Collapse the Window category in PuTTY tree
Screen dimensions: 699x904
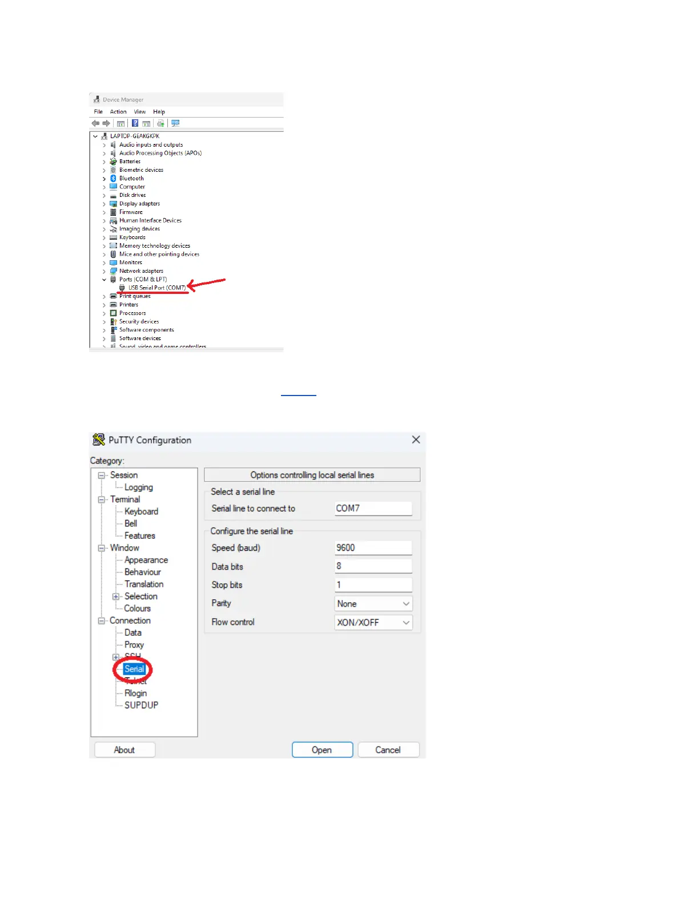click(x=101, y=548)
